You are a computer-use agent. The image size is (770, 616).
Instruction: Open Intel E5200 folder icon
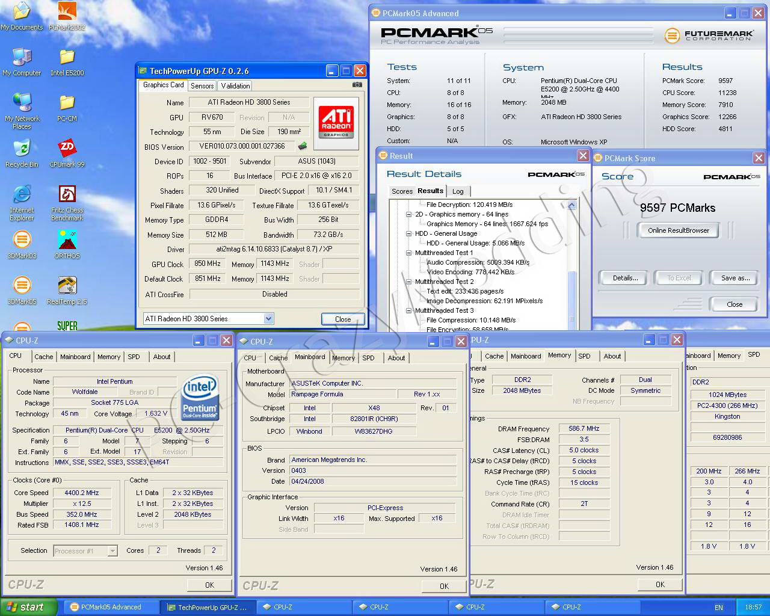(x=67, y=61)
